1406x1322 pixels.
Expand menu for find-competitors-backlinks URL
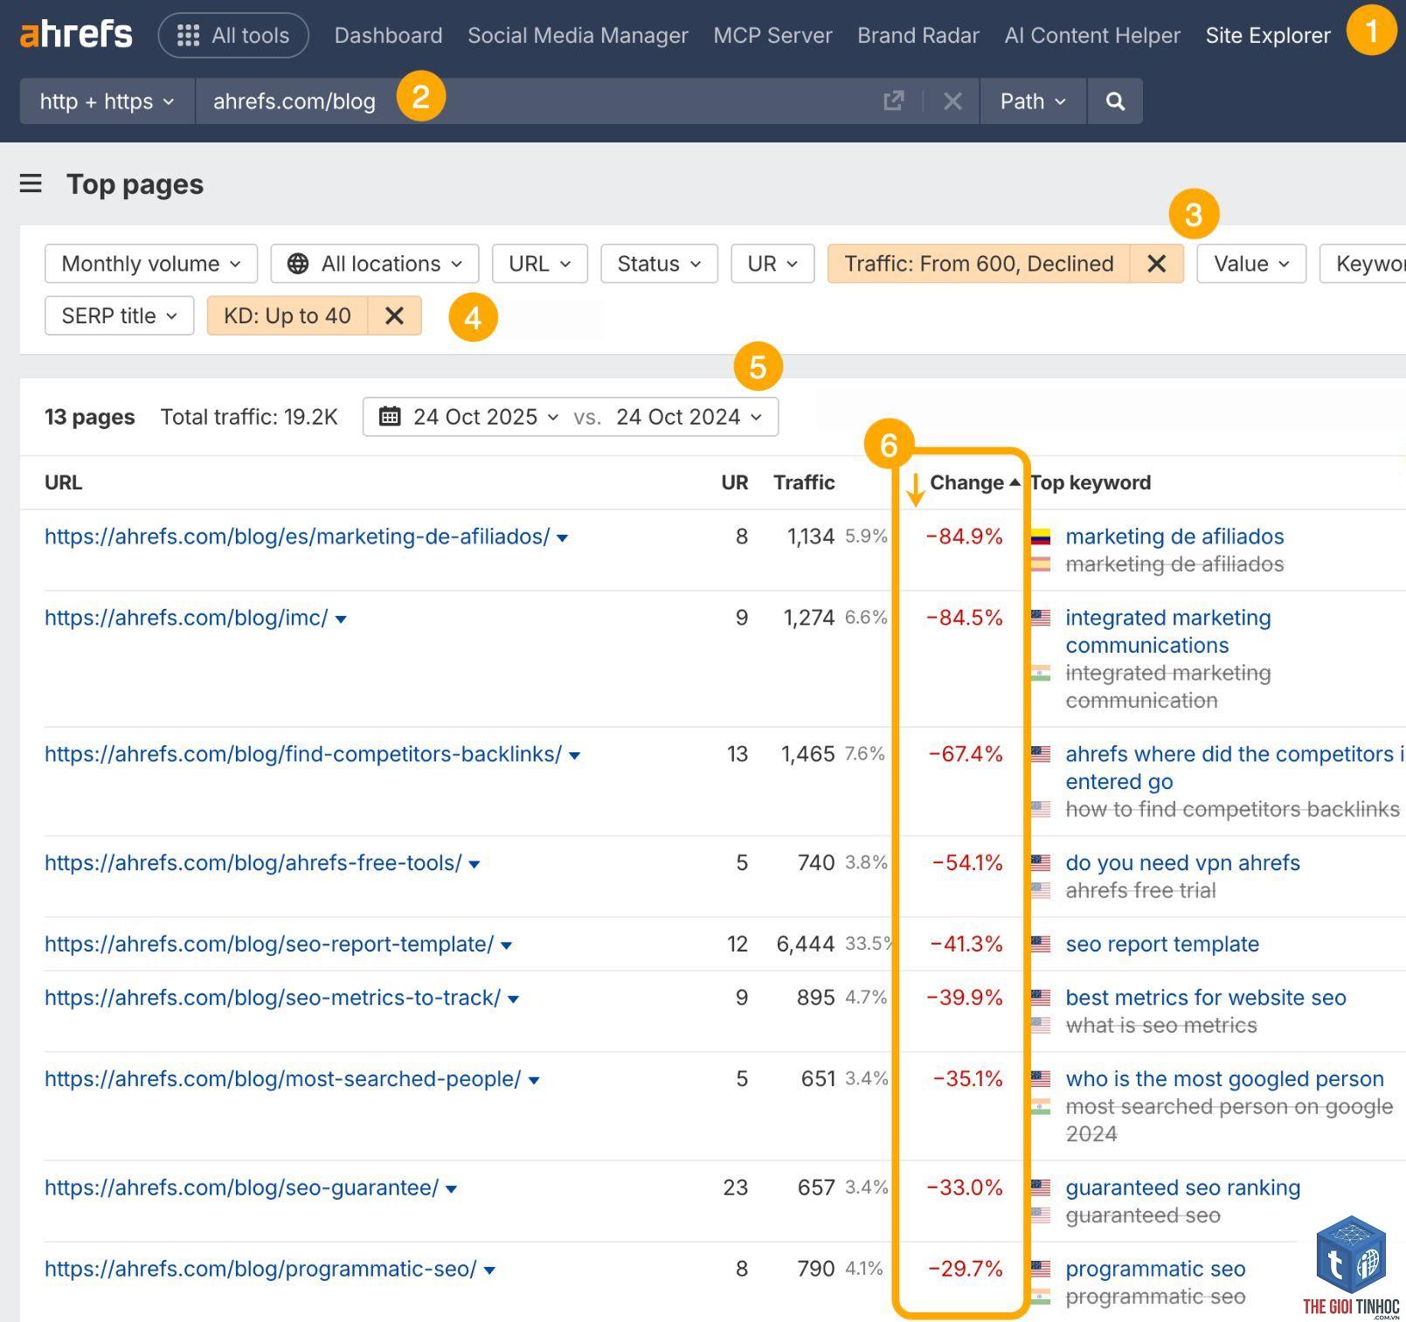pos(575,756)
